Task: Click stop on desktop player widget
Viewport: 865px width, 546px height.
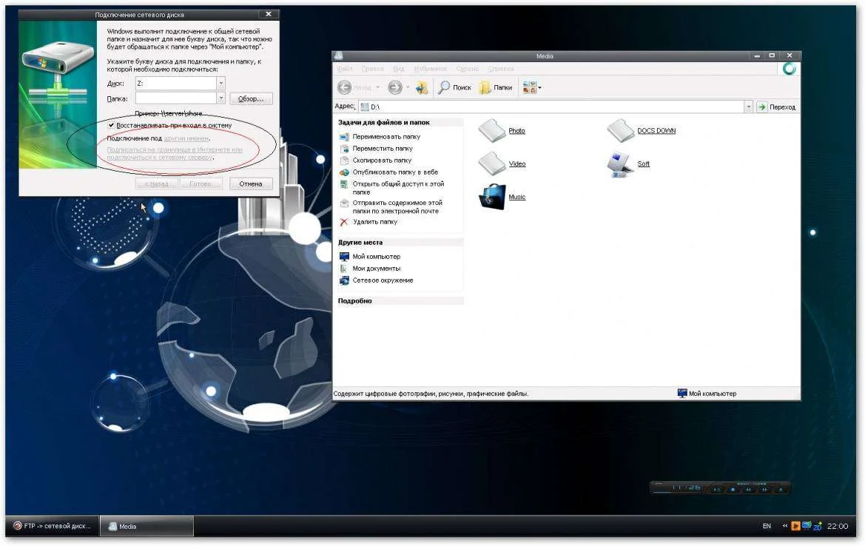Action: pos(733,489)
